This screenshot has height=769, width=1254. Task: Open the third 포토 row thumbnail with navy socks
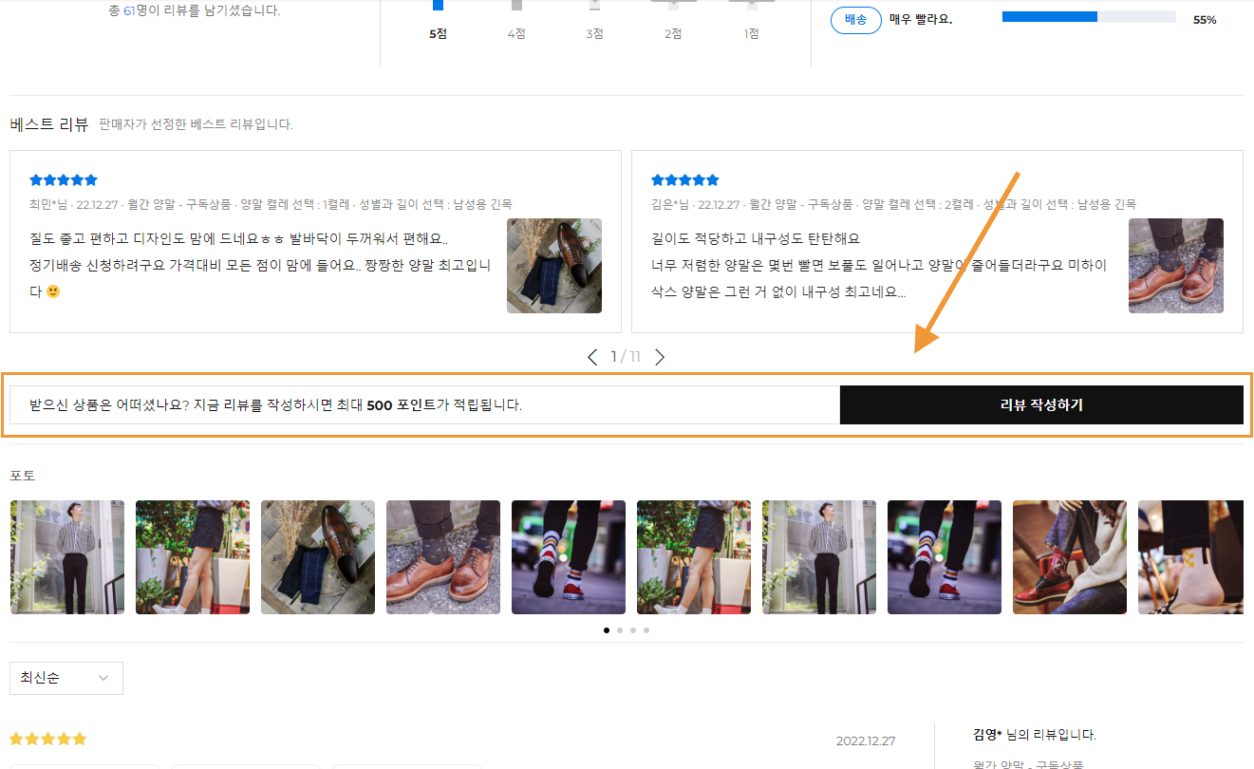click(x=318, y=557)
